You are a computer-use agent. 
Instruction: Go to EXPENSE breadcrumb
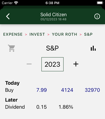(x=13, y=34)
